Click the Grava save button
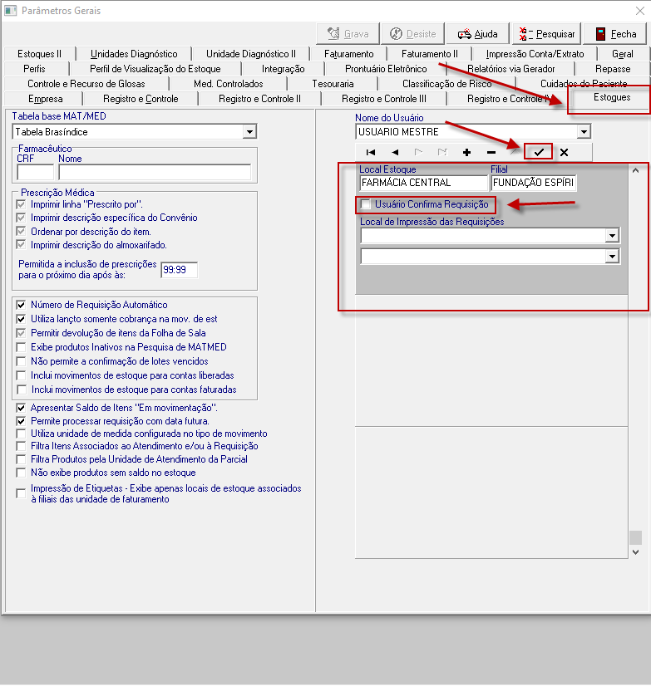 (348, 34)
